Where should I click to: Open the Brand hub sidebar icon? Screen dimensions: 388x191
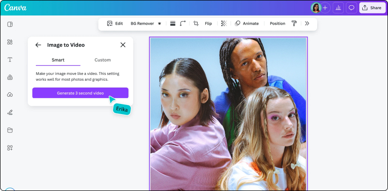click(10, 77)
